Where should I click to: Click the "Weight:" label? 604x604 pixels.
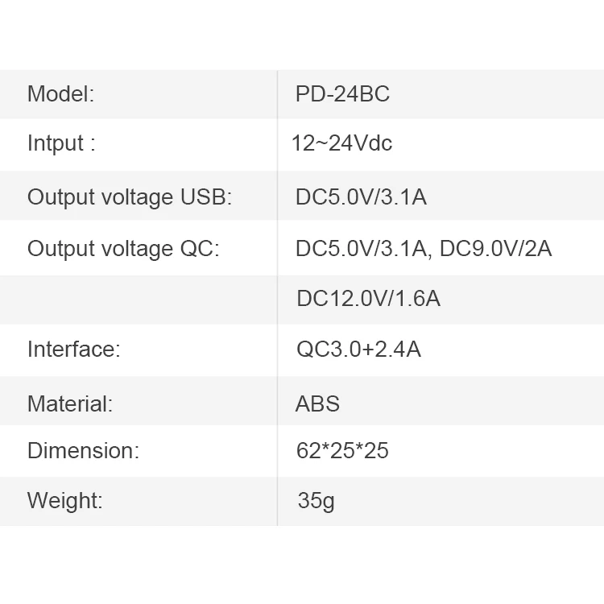(65, 500)
